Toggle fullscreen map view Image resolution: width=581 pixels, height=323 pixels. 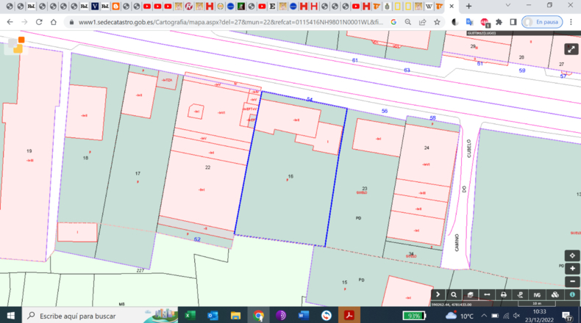click(x=571, y=49)
